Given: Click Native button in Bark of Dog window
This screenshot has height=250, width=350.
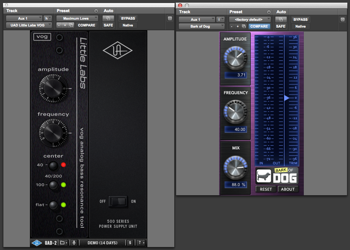Looking at the screenshot, I should 300,26.
